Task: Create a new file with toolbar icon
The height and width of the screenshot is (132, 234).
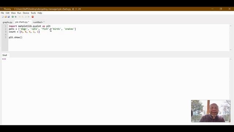Action: coord(3,17)
